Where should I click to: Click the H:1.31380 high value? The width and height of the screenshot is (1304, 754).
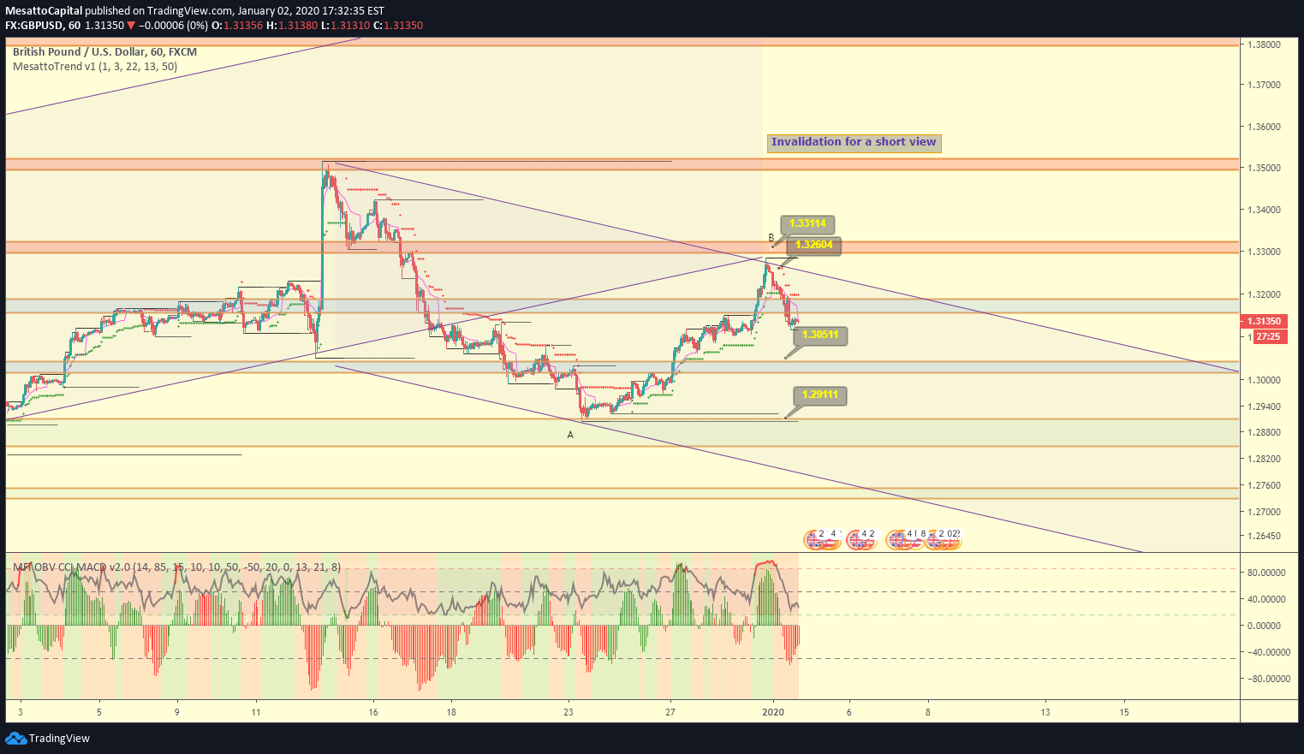click(292, 26)
